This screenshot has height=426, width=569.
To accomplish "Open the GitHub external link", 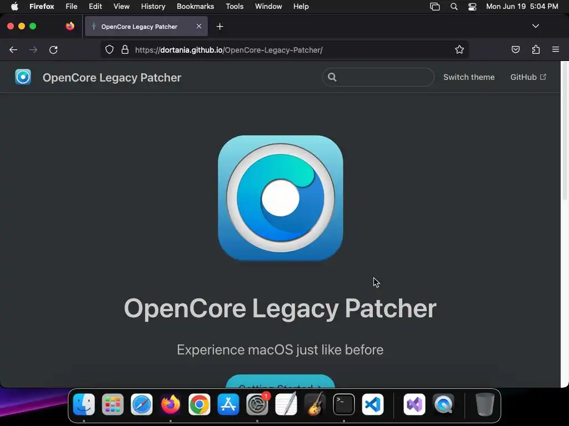I will [x=528, y=77].
